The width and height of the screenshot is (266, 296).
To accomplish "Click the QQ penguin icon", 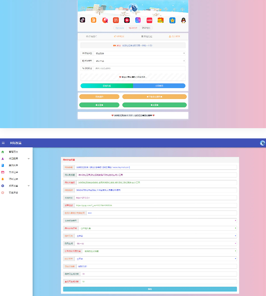I will pos(184,20).
